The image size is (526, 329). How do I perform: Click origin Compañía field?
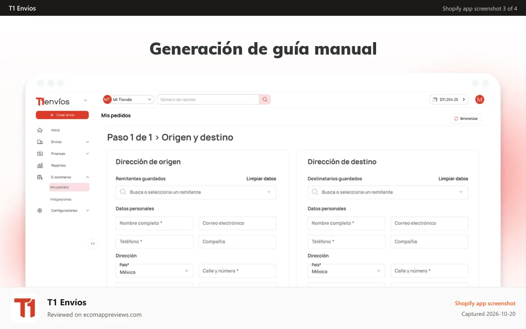(x=238, y=242)
